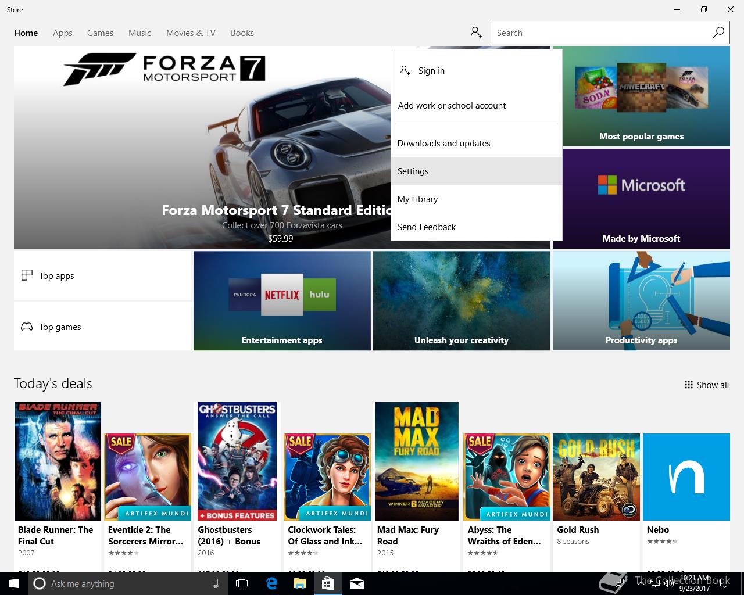Open the Abyss: Wraiths of Eden cover

[507, 476]
